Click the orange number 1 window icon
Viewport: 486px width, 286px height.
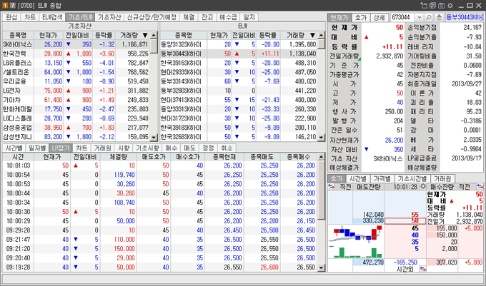tap(5, 5)
